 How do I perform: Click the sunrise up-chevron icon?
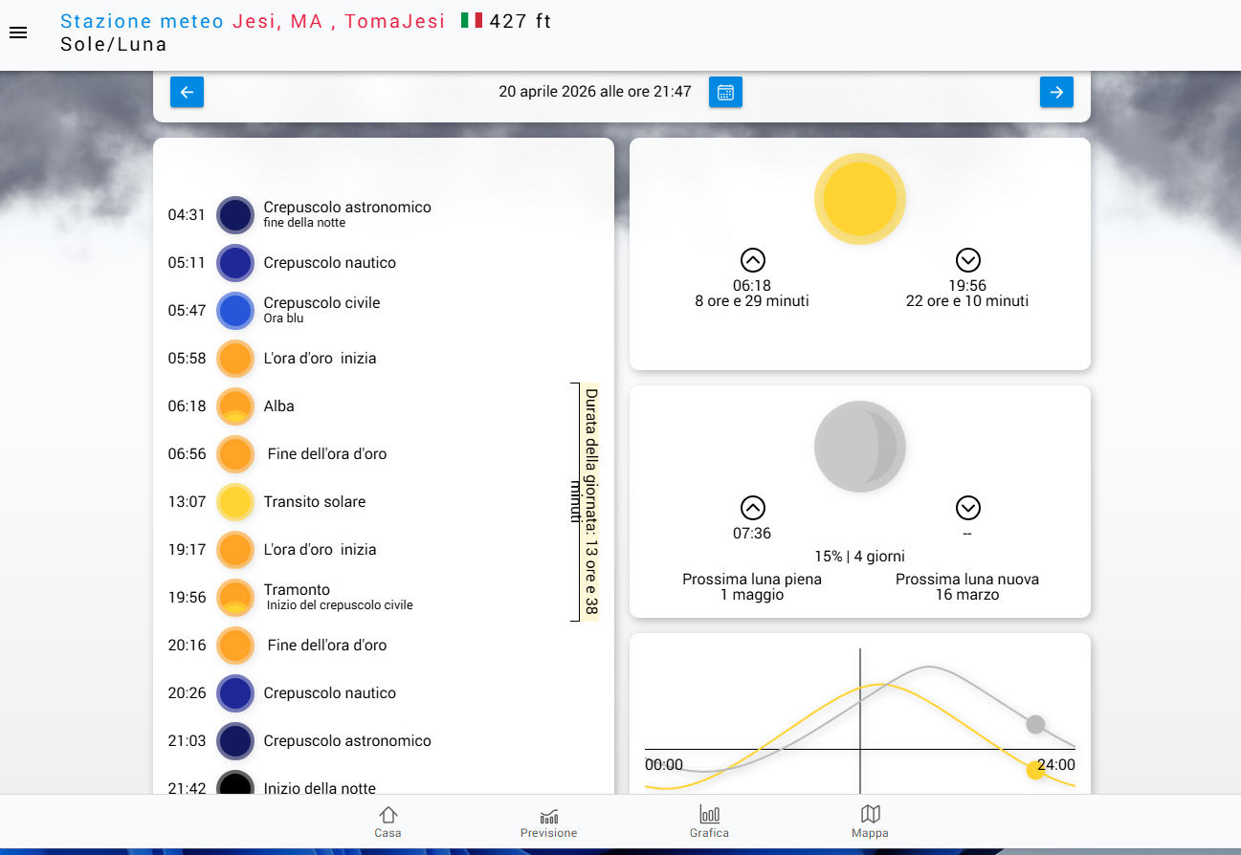(x=752, y=260)
